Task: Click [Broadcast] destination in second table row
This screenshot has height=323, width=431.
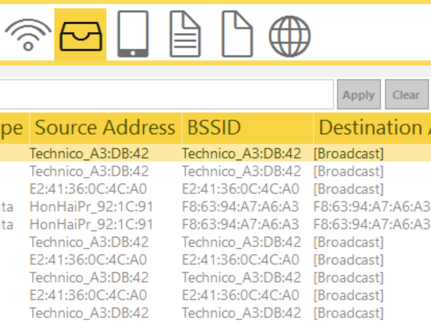Action: (348, 172)
